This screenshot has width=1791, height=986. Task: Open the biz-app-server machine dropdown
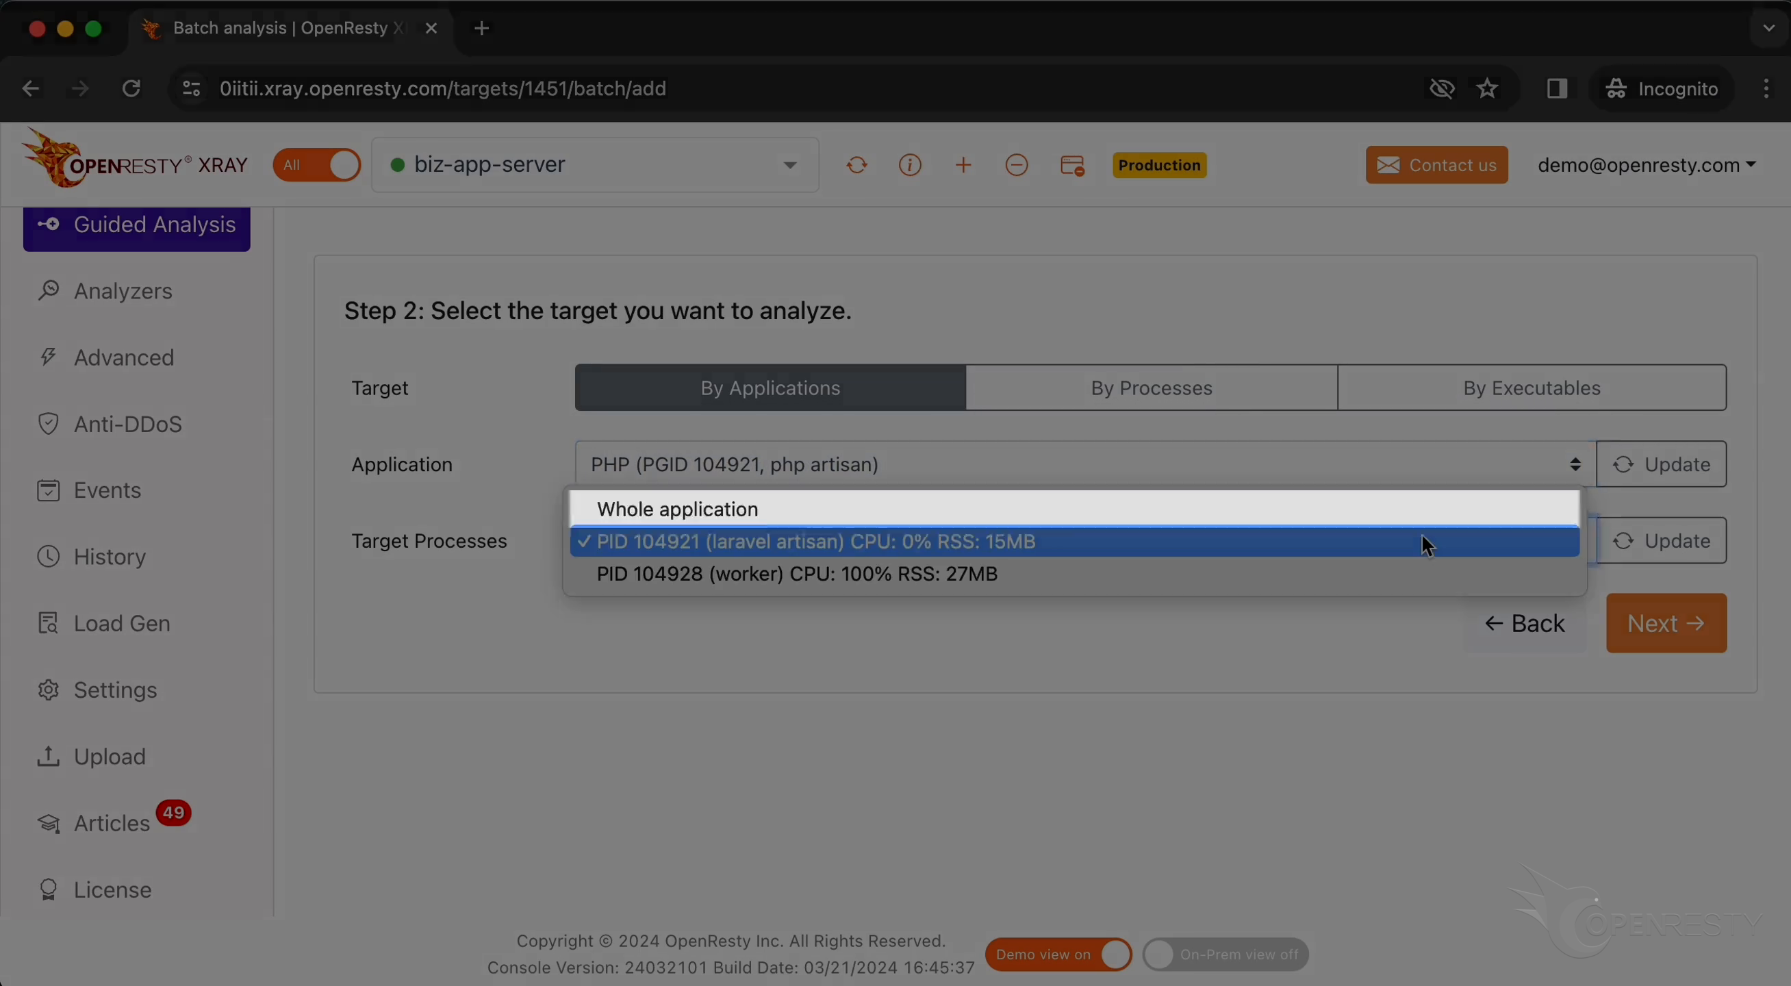595,165
